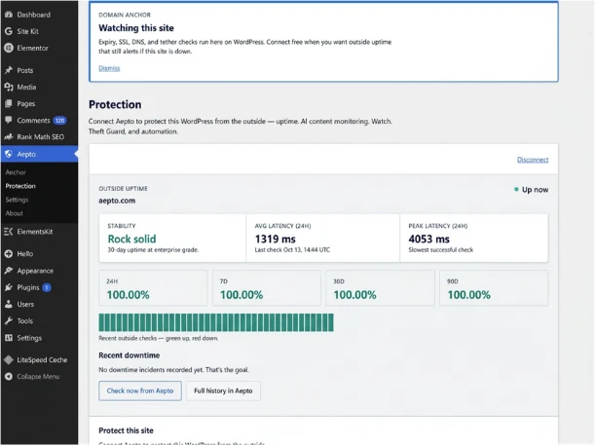Click the Elementor logo icon
Screen dimensions: 596x445
coord(9,48)
